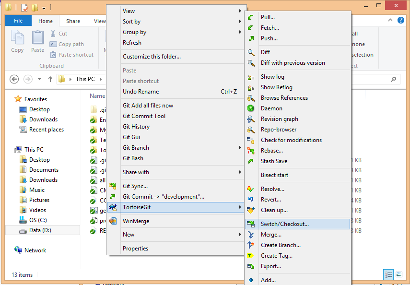
Task: Choose Git Add all files now
Action: 148,106
